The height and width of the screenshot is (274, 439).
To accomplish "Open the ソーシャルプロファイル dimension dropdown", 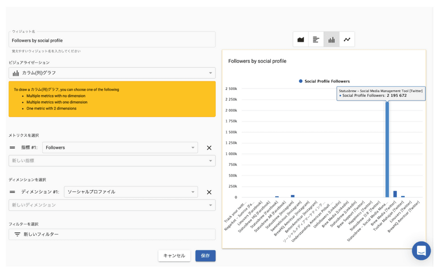I will 131,192.
